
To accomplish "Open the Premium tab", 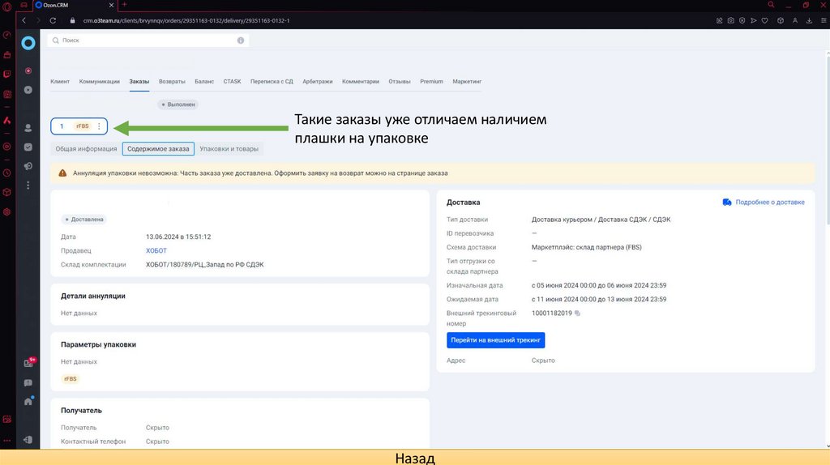I will (431, 82).
